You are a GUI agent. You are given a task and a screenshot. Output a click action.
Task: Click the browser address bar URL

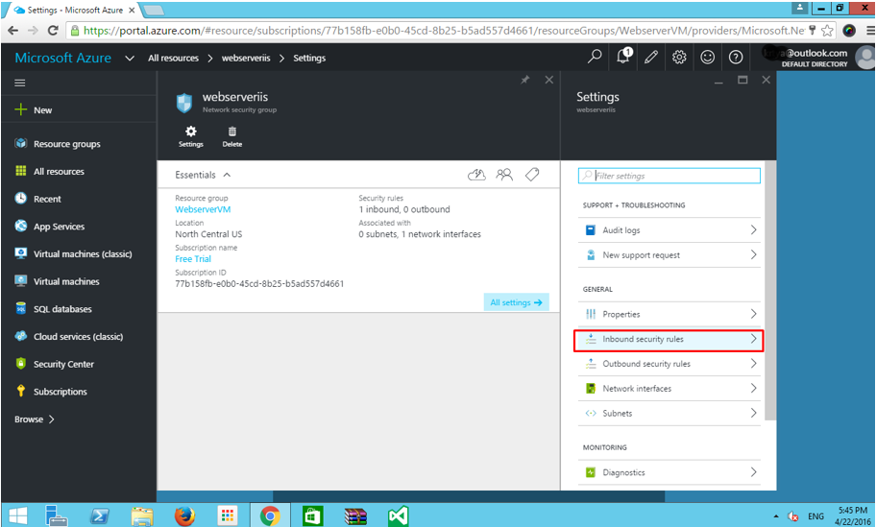[444, 31]
